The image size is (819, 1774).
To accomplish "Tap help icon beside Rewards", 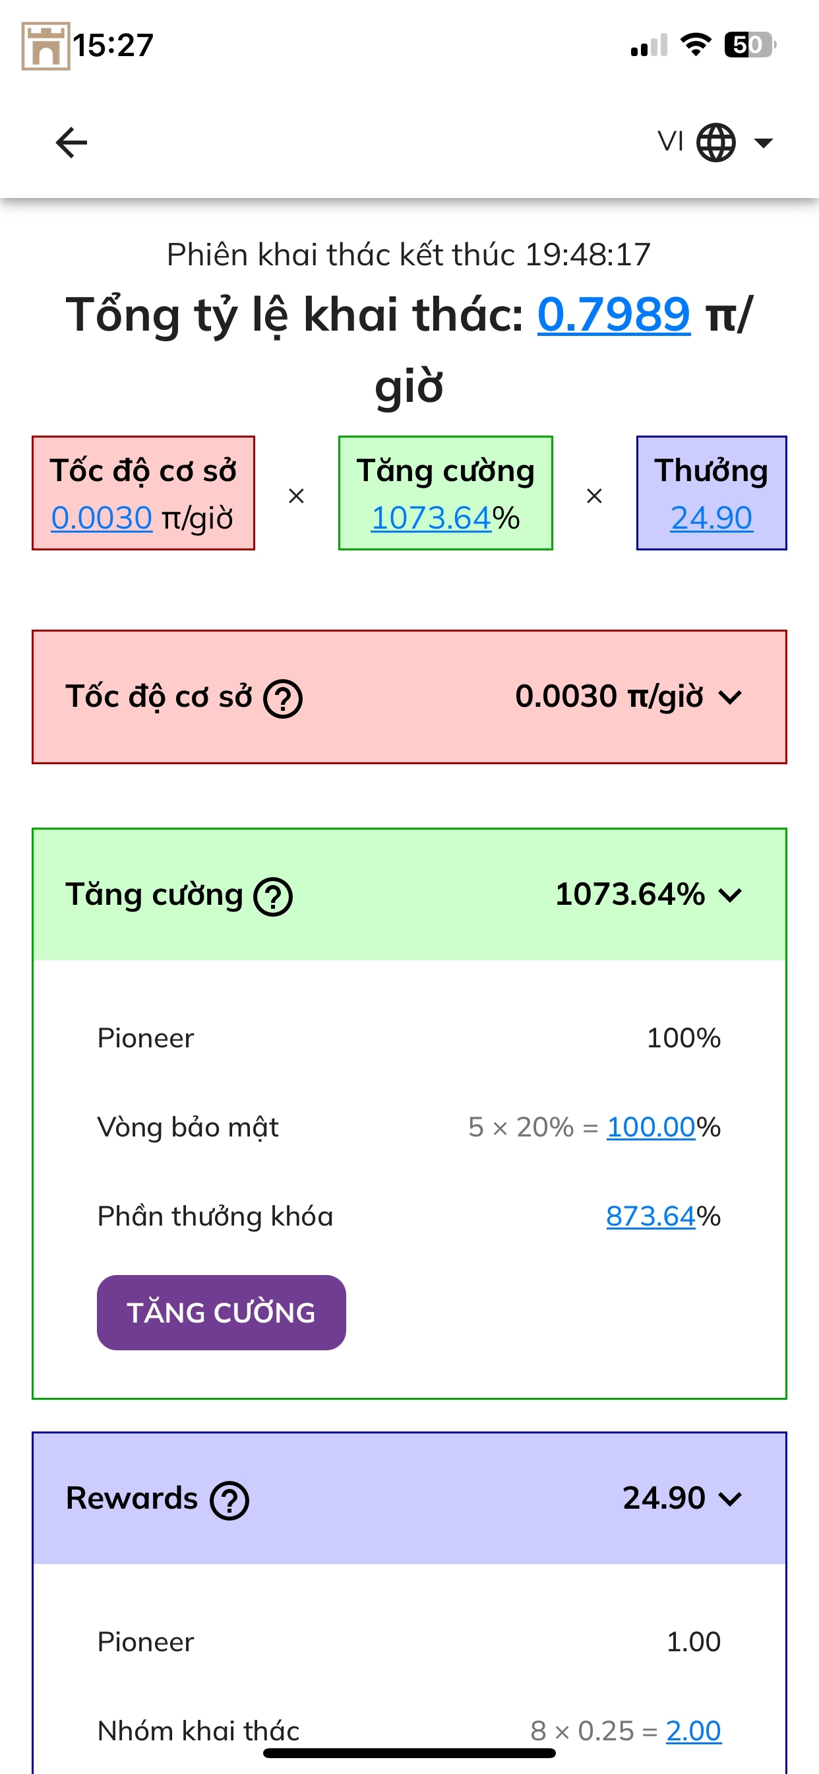I will (229, 1501).
